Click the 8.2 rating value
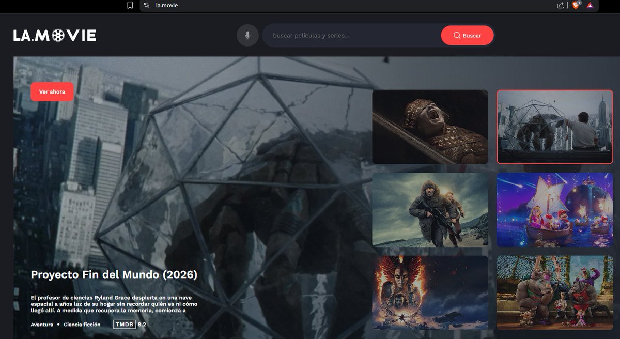The width and height of the screenshot is (620, 339). pyautogui.click(x=142, y=325)
